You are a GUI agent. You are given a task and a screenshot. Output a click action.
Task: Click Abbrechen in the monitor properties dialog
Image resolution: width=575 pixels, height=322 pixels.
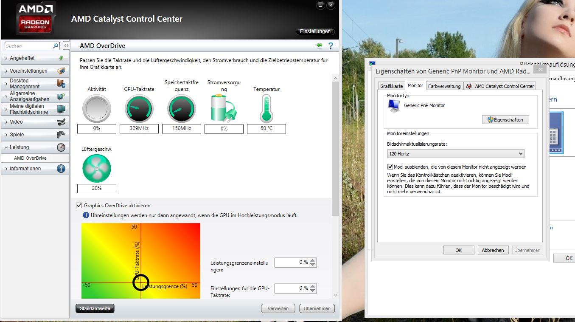[x=493, y=250]
